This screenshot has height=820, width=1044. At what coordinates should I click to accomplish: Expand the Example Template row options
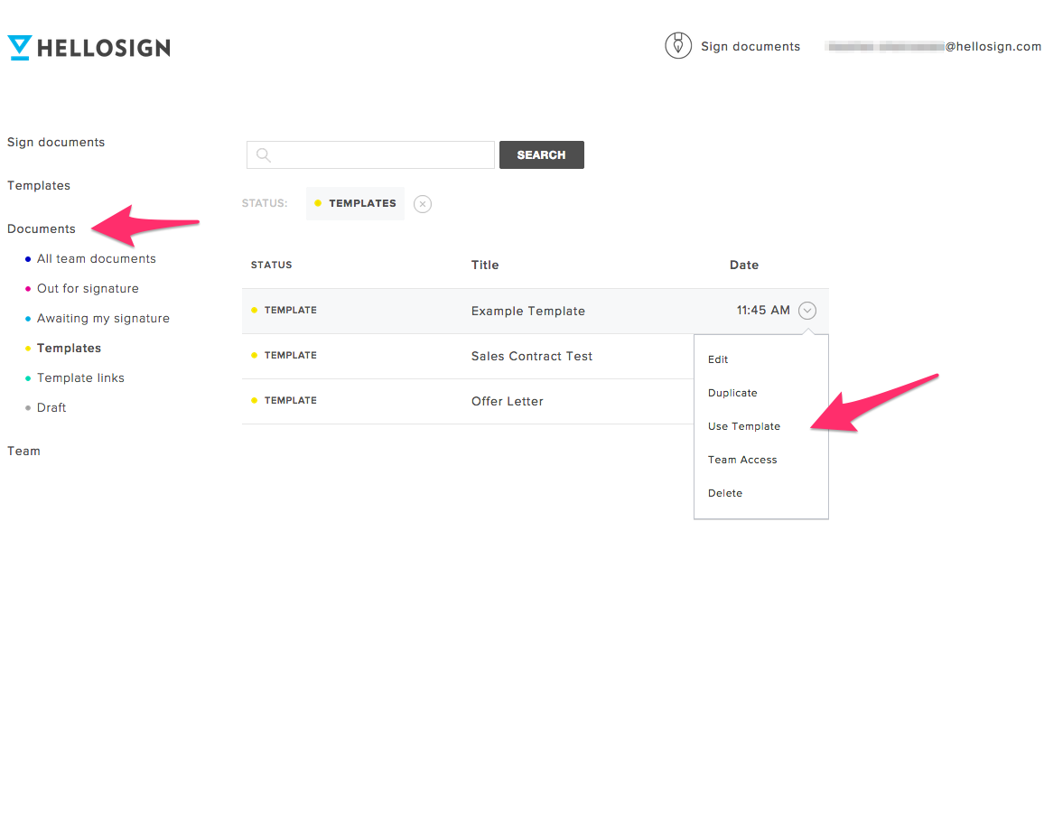(807, 310)
